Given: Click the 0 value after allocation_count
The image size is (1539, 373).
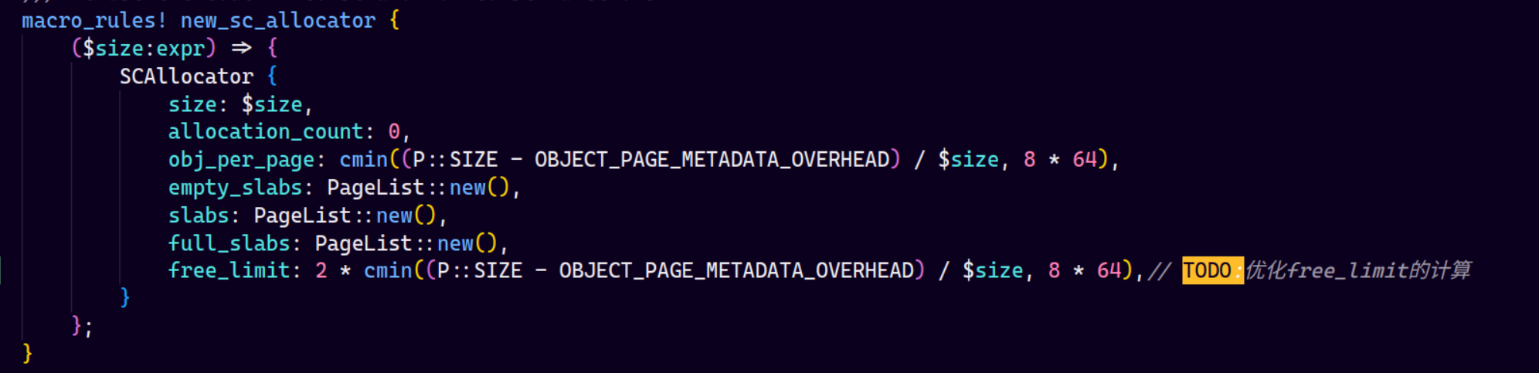Looking at the screenshot, I should (394, 132).
